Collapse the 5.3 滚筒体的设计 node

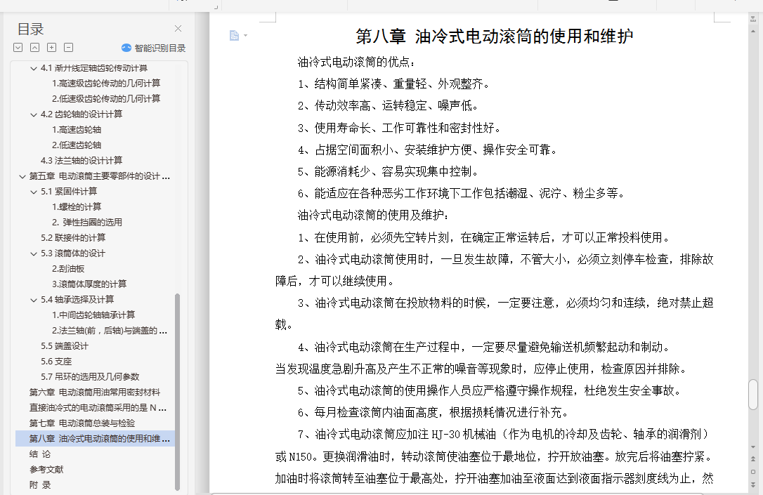[x=34, y=254]
